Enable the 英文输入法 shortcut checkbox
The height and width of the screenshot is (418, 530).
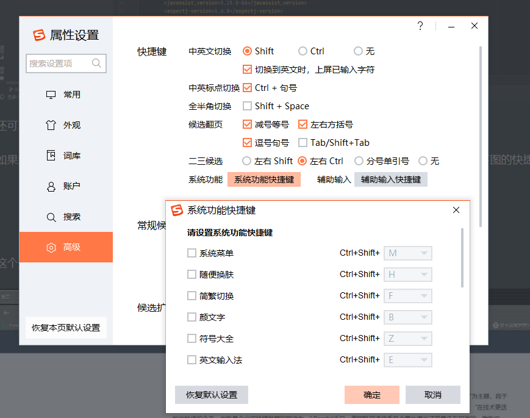(x=192, y=359)
